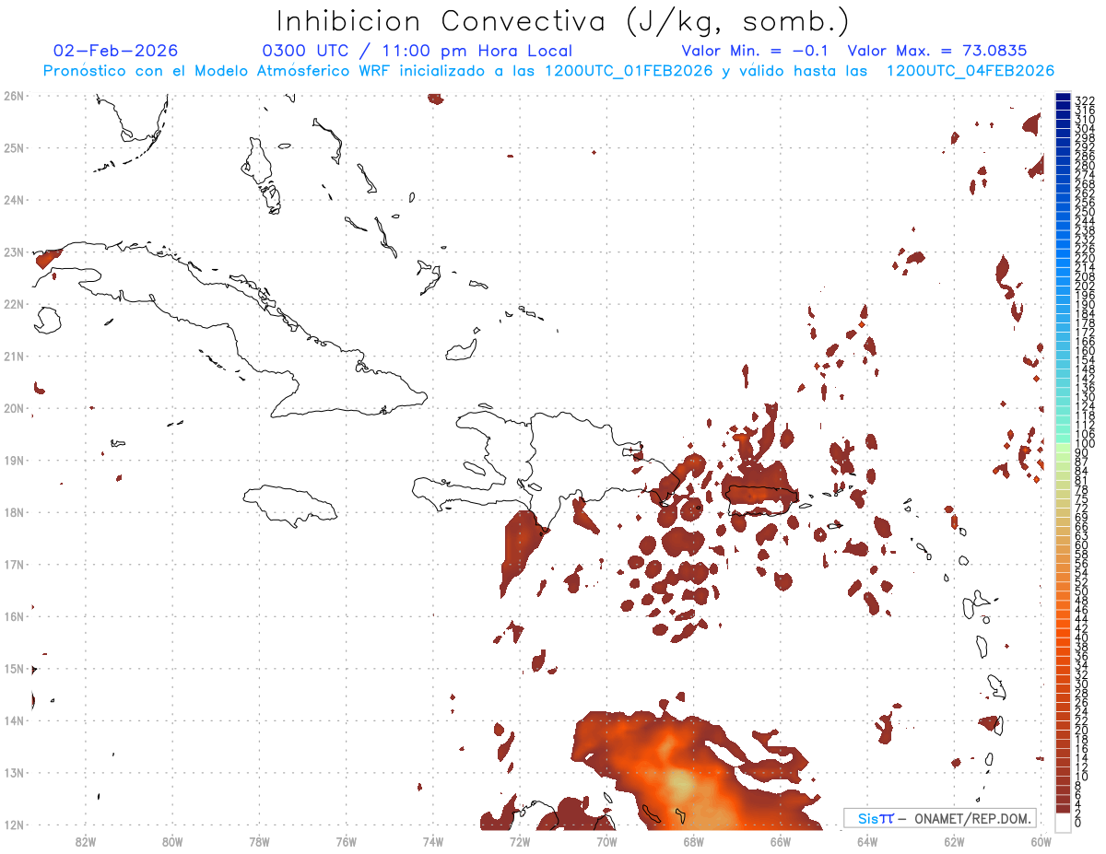Click the Pronóstico con el Modelo Atmósferico WRF line
Screen dimensions: 1106x854
(x=549, y=71)
